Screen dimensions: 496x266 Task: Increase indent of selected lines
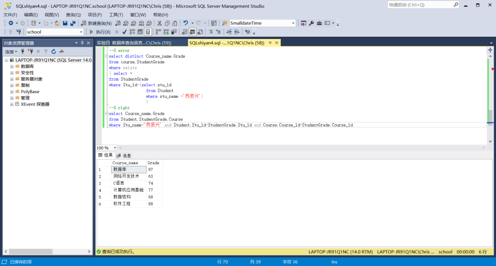point(237,32)
